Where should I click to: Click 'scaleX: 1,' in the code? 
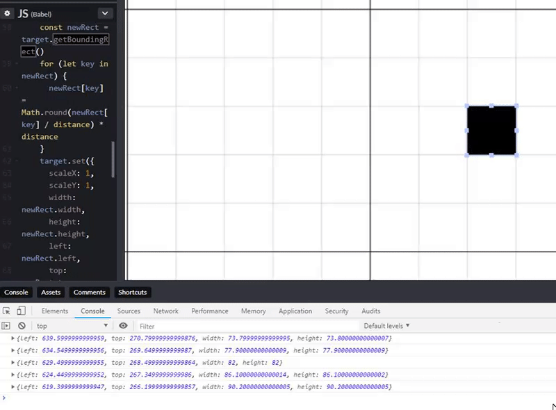pyautogui.click(x=72, y=173)
